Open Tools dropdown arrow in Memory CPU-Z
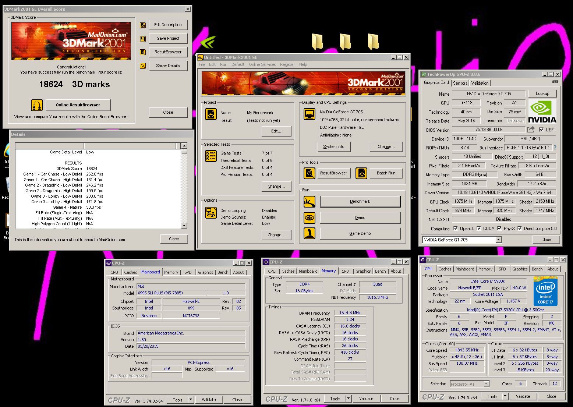 click(x=348, y=398)
